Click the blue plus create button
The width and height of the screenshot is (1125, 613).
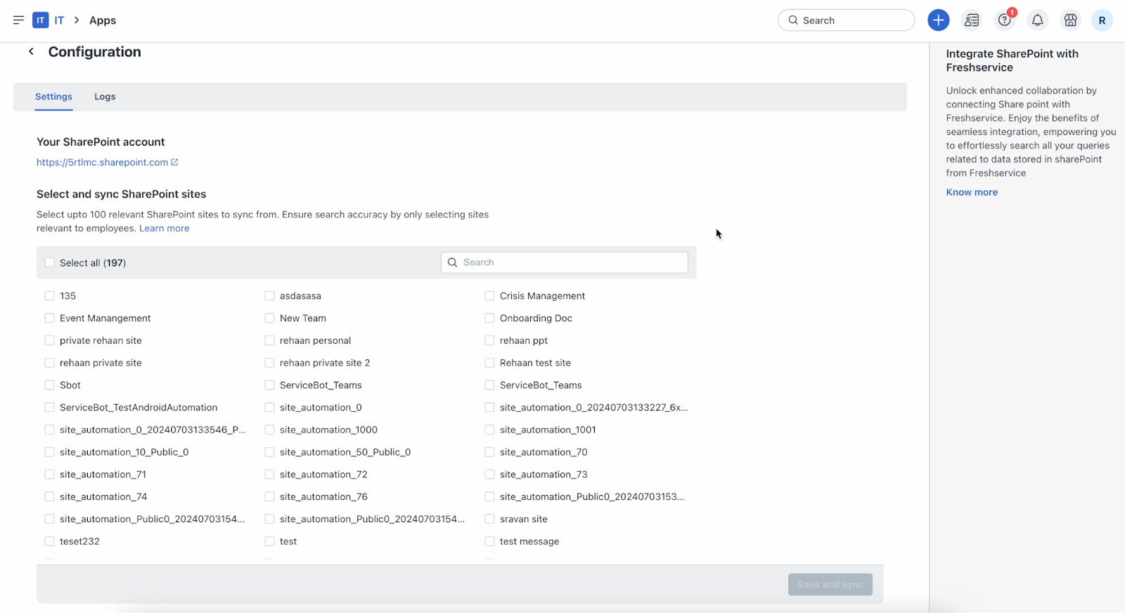click(938, 20)
